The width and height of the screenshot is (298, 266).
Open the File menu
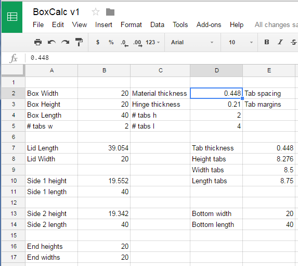[38, 25]
